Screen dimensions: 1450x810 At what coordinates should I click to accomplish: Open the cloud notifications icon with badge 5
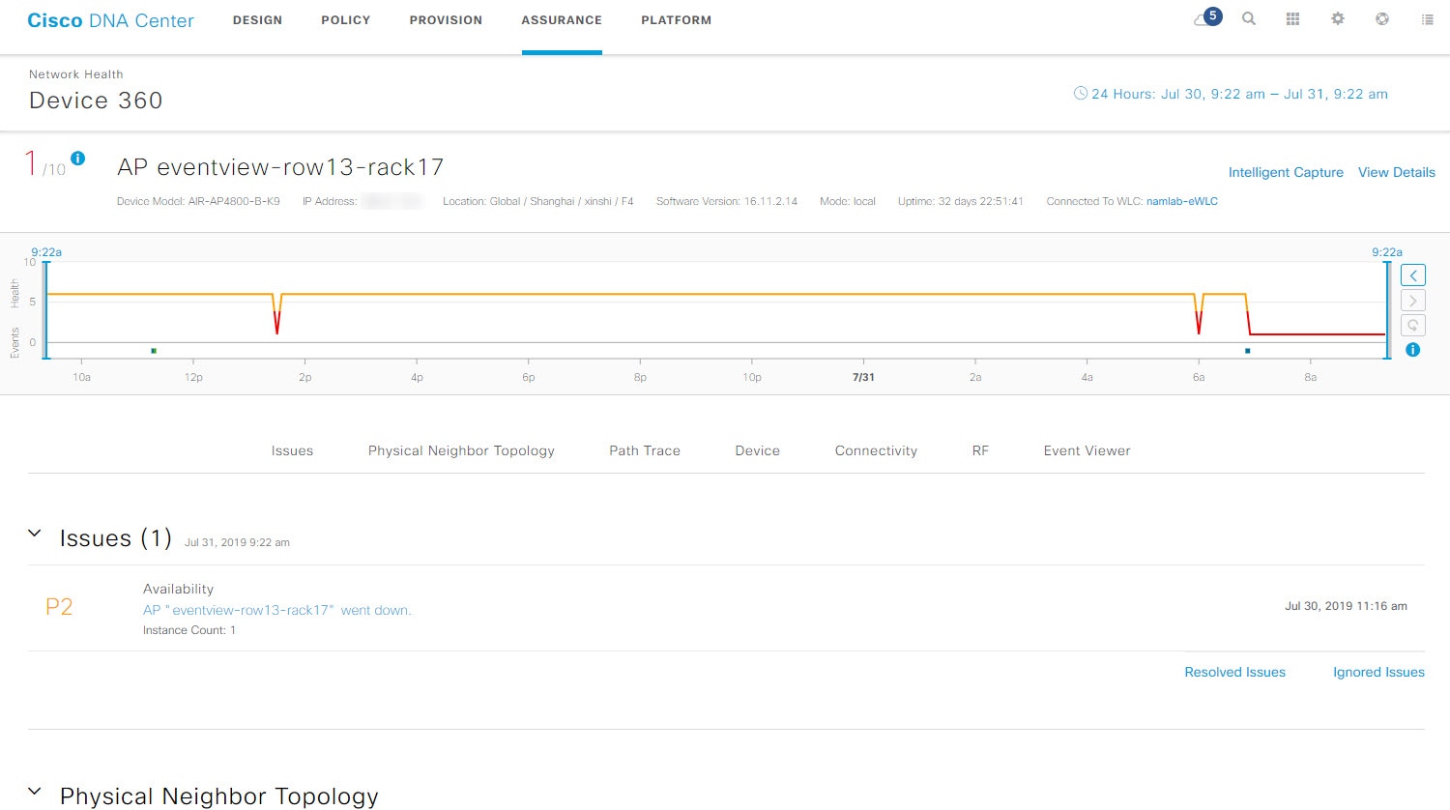coord(1207,18)
